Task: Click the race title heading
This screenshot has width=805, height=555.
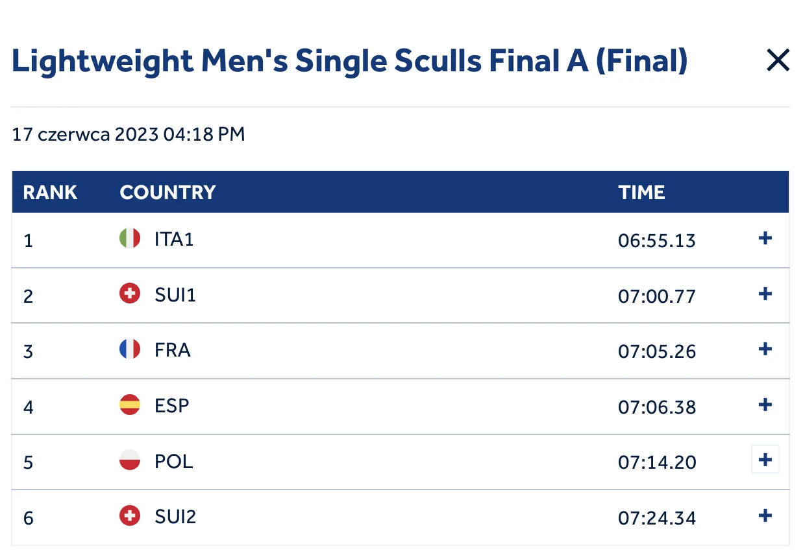Action: 349,62
